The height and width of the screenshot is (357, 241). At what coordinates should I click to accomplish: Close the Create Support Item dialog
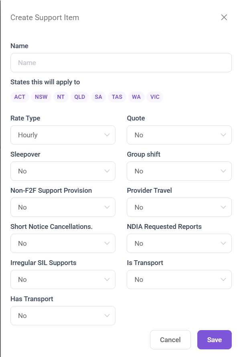(x=224, y=17)
